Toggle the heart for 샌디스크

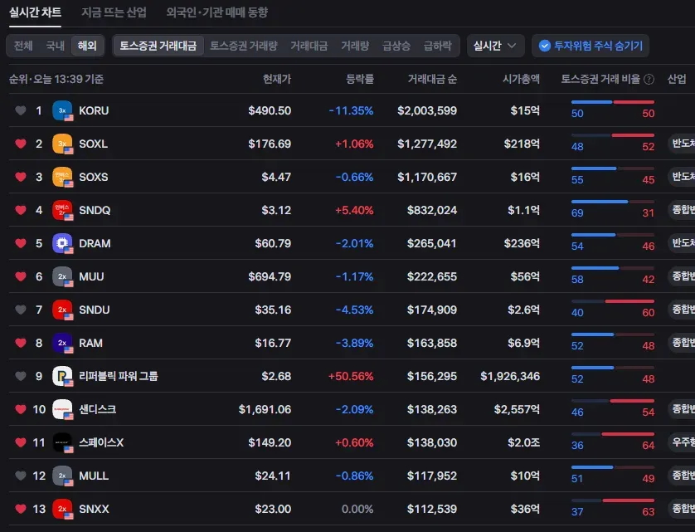pos(21,409)
